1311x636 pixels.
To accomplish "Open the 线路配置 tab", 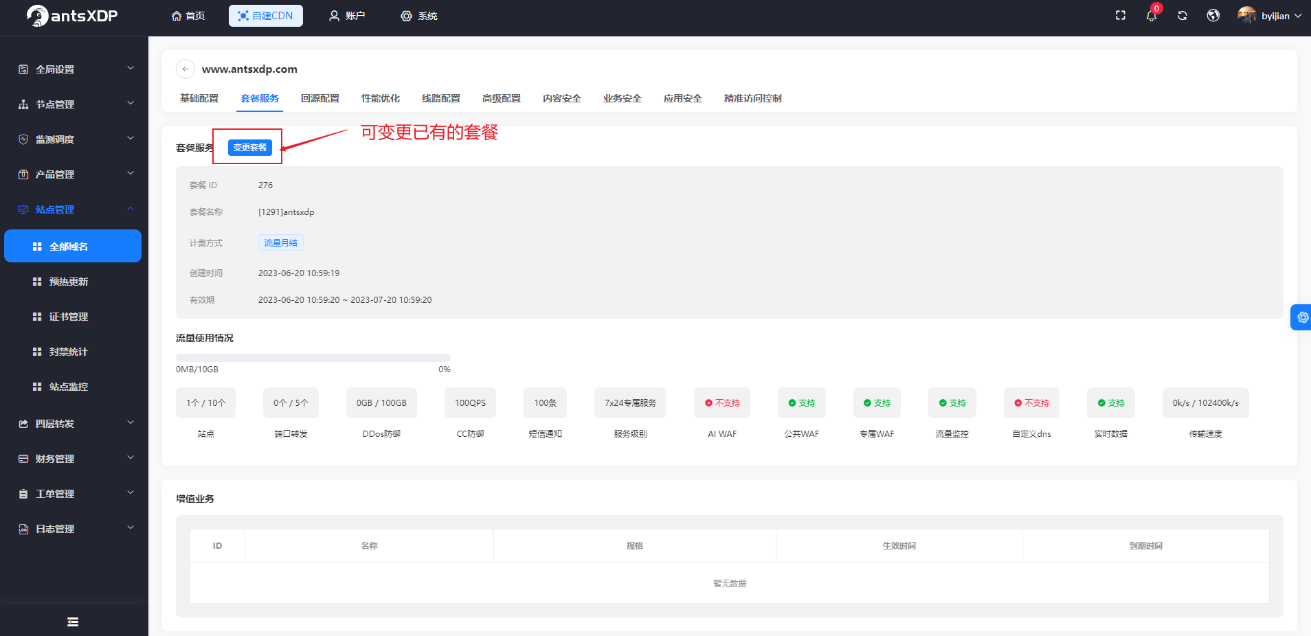I will [441, 98].
